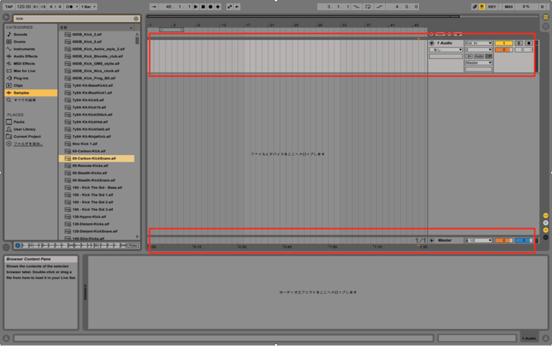Click the 1 Audio track orange volume control
Screen dimensions: 552x346
pos(504,50)
